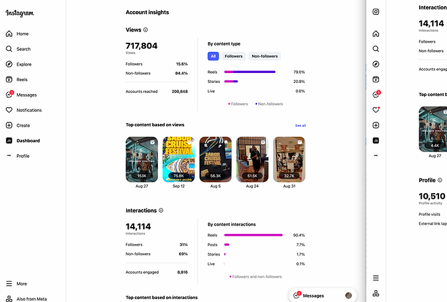Click See all for top content
The width and height of the screenshot is (447, 302).
pos(300,126)
